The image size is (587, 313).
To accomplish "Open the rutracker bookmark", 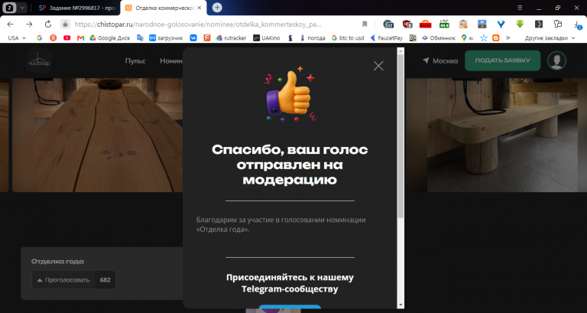I will 231,37.
